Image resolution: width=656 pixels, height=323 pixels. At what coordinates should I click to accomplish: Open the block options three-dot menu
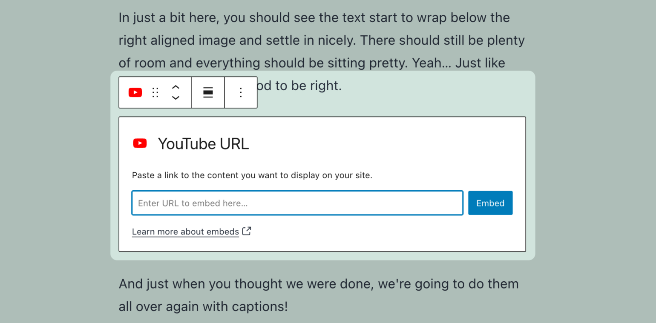tap(241, 92)
